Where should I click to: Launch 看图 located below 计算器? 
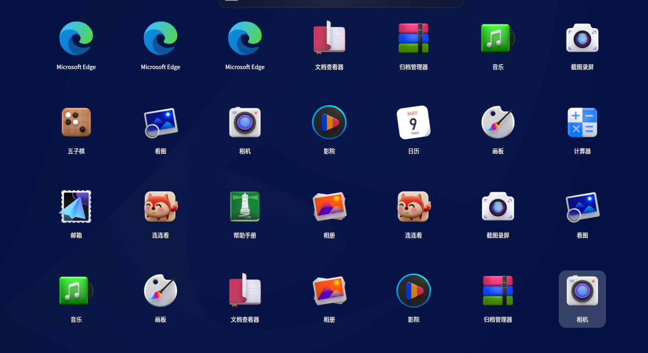click(582, 207)
